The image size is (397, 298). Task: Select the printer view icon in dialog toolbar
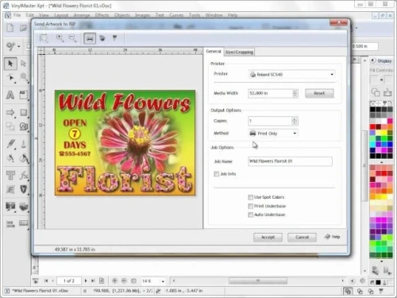click(x=90, y=38)
